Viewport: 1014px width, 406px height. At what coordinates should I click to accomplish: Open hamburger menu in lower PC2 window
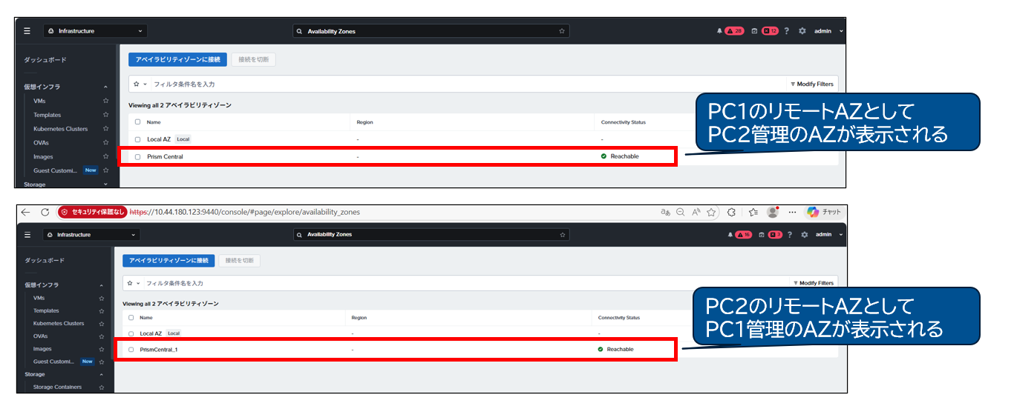tap(27, 235)
